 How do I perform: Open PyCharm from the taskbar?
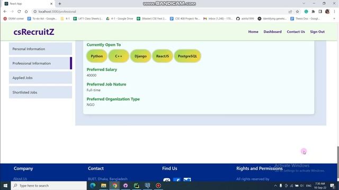point(137,185)
